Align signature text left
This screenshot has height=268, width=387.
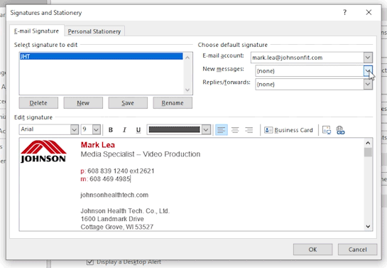pos(222,130)
